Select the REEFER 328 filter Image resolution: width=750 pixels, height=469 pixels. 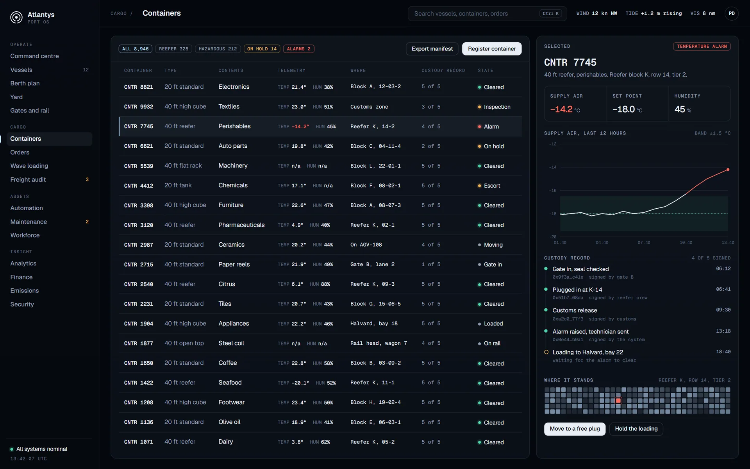tap(173, 49)
